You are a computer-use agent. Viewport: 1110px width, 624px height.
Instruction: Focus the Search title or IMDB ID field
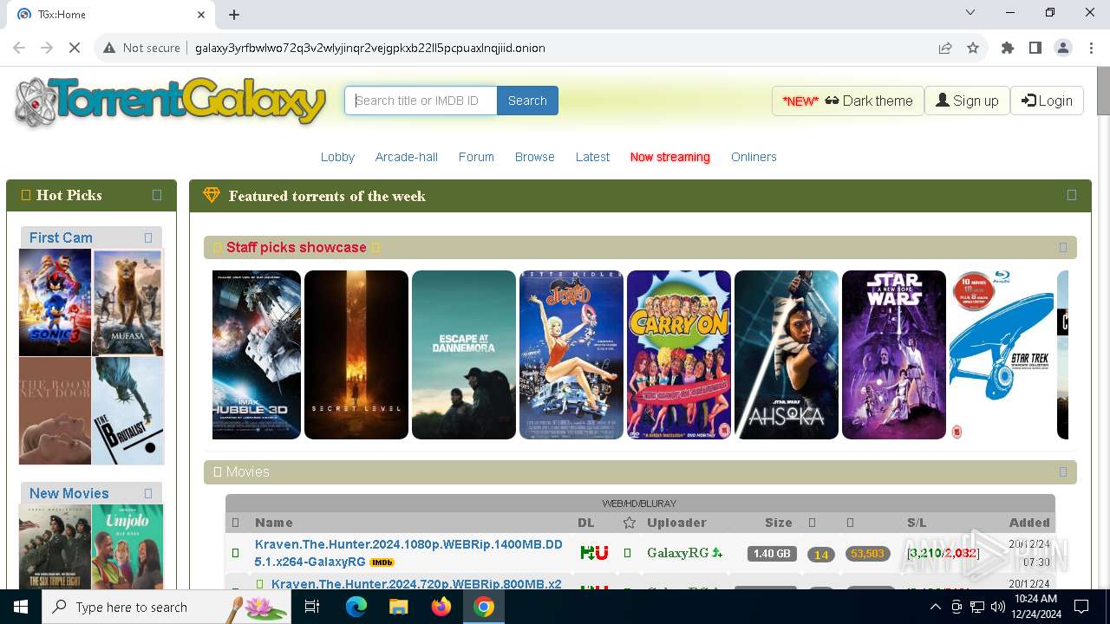point(421,101)
